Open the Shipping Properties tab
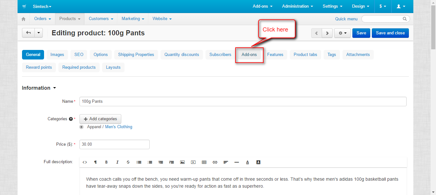The width and height of the screenshot is (436, 195). [x=136, y=55]
